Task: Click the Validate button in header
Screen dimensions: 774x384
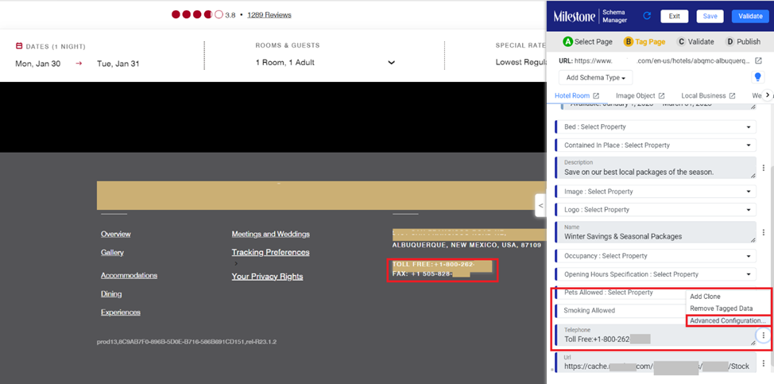Action: click(x=750, y=16)
